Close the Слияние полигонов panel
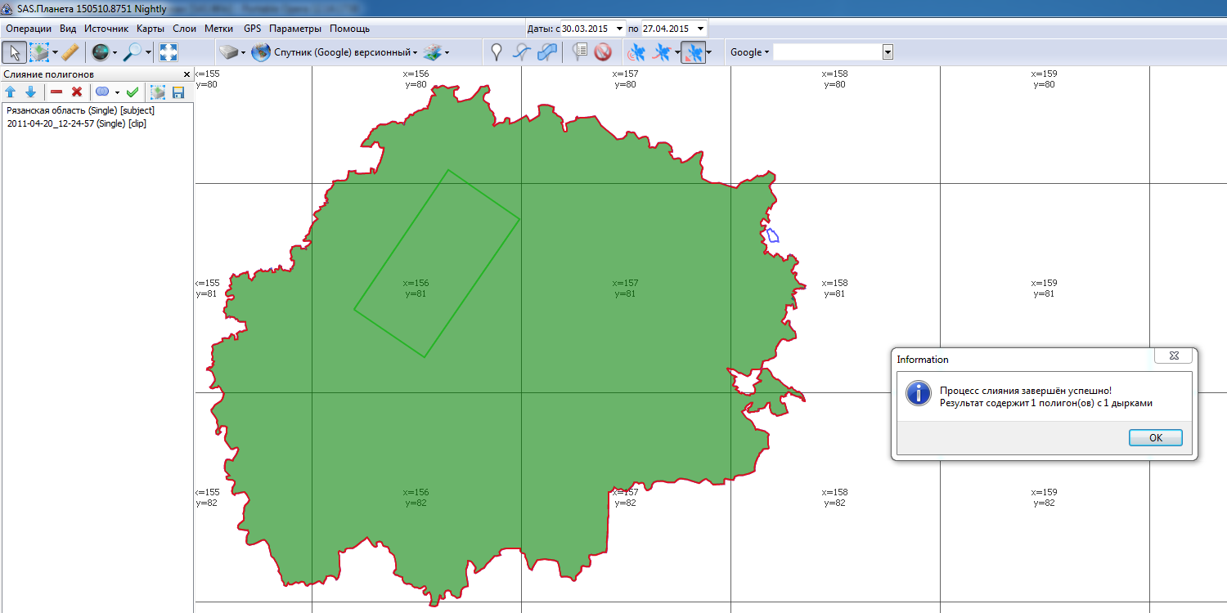The width and height of the screenshot is (1227, 613). [186, 74]
